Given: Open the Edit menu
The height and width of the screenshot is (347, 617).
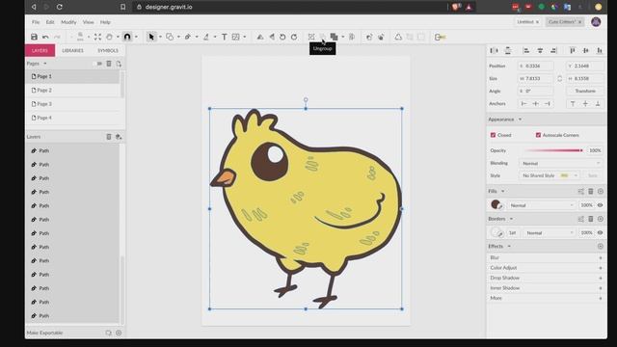Looking at the screenshot, I should 50,22.
